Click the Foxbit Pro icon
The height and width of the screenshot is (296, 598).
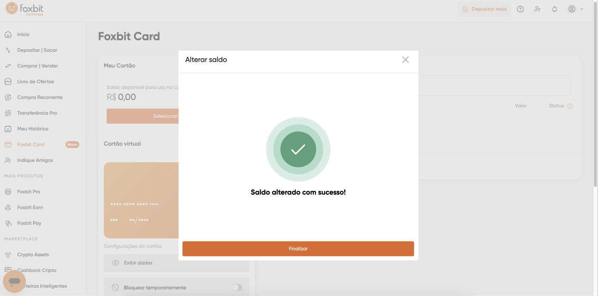tap(8, 192)
